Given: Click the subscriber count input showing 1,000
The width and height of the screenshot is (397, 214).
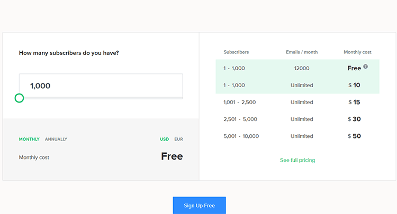Looking at the screenshot, I should tap(101, 86).
